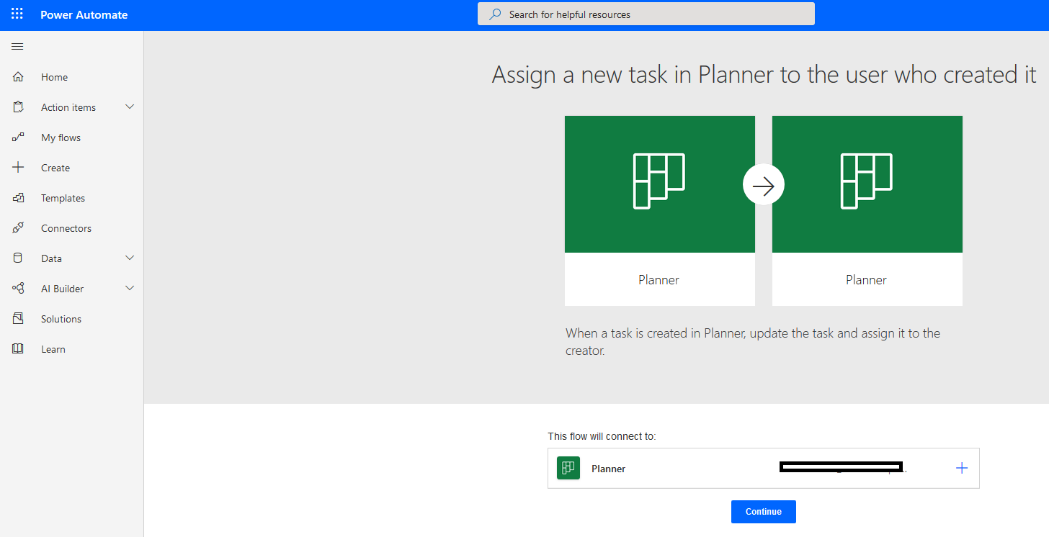Focus the Search for helpful resources box
The image size is (1049, 537).
pyautogui.click(x=646, y=14)
